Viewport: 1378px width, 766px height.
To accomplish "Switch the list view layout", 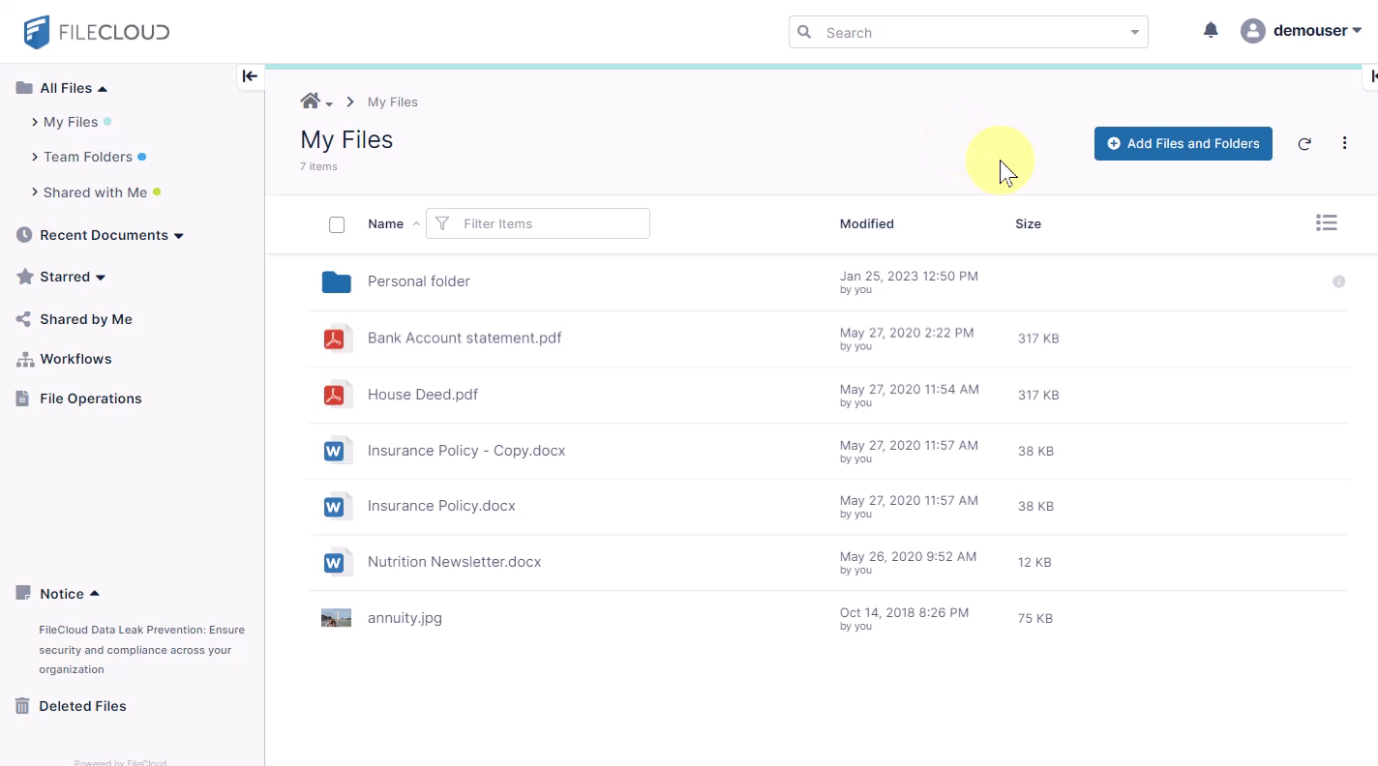I will click(1326, 222).
